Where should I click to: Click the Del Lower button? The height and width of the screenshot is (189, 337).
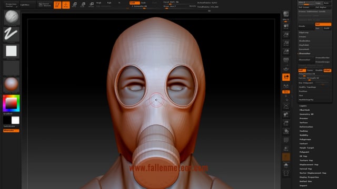306,7
